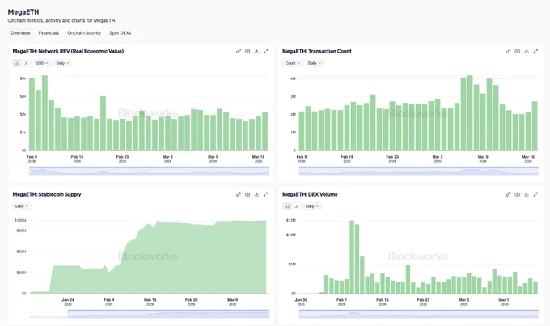Copy link icon on Stablecoin Supply chart

coord(239,194)
